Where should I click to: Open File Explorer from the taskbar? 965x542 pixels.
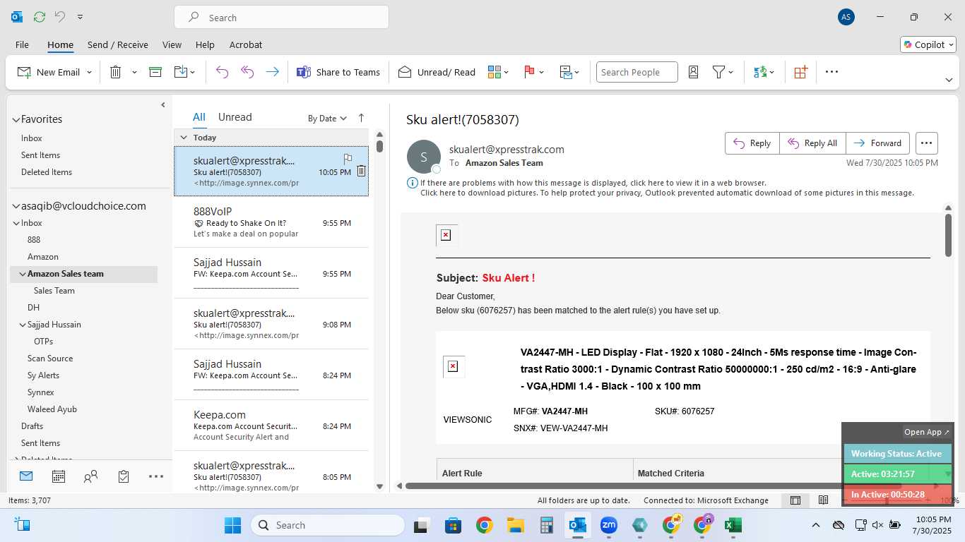coord(515,525)
